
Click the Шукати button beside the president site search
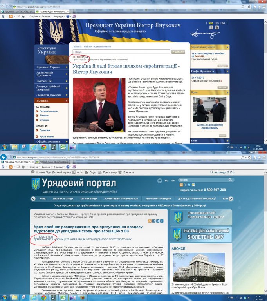[178, 52]
